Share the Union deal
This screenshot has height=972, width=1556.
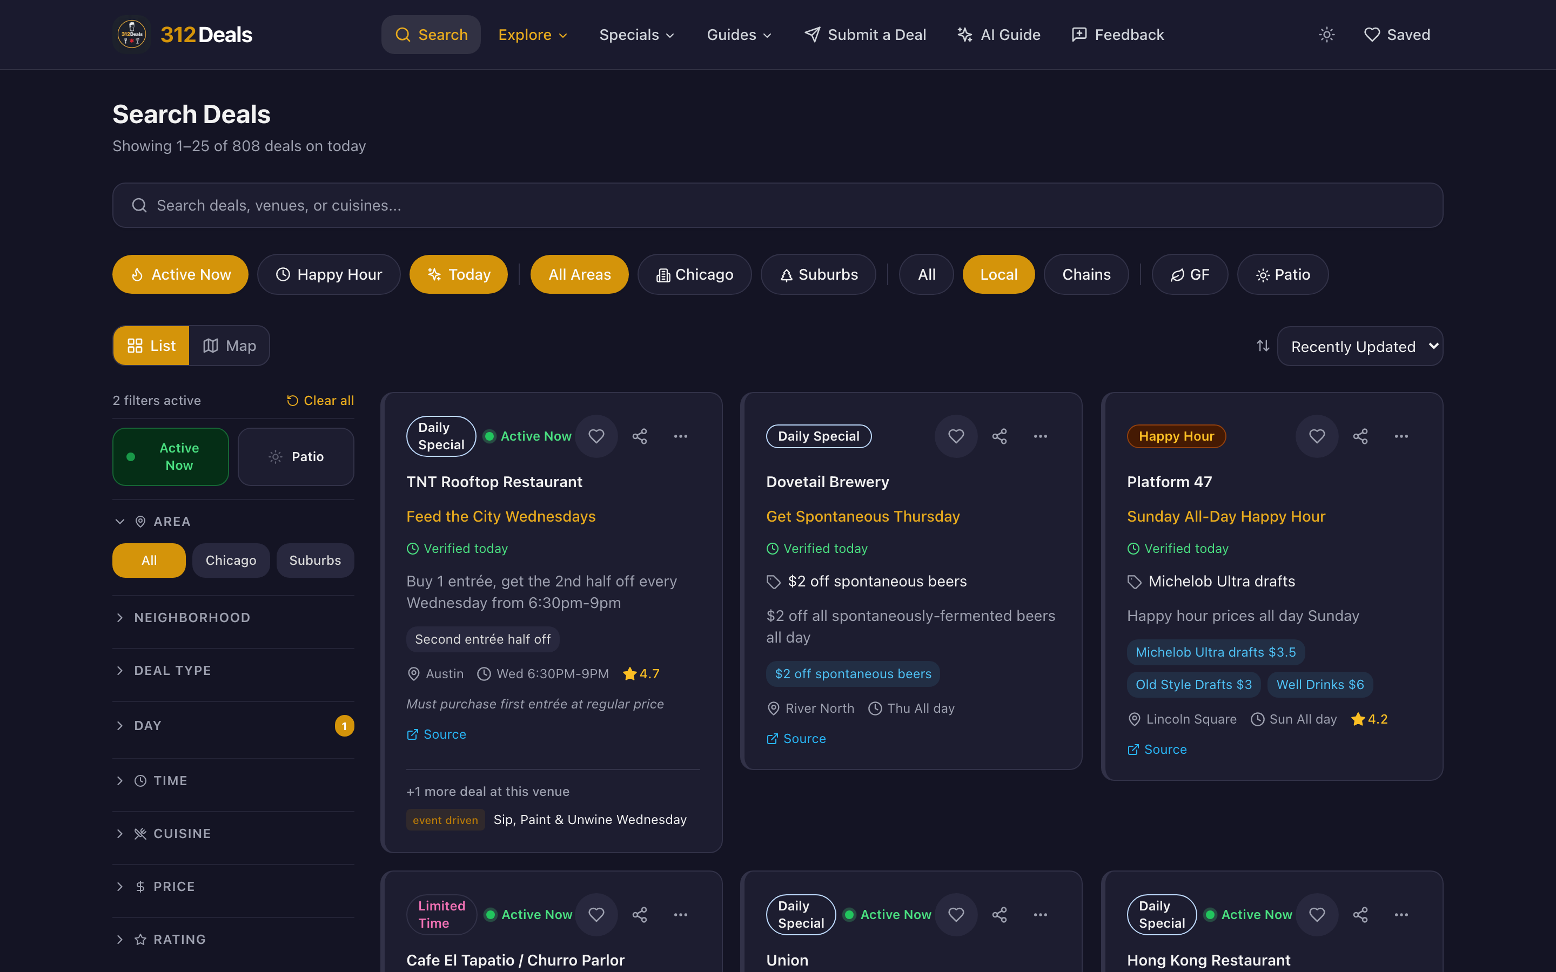(999, 915)
